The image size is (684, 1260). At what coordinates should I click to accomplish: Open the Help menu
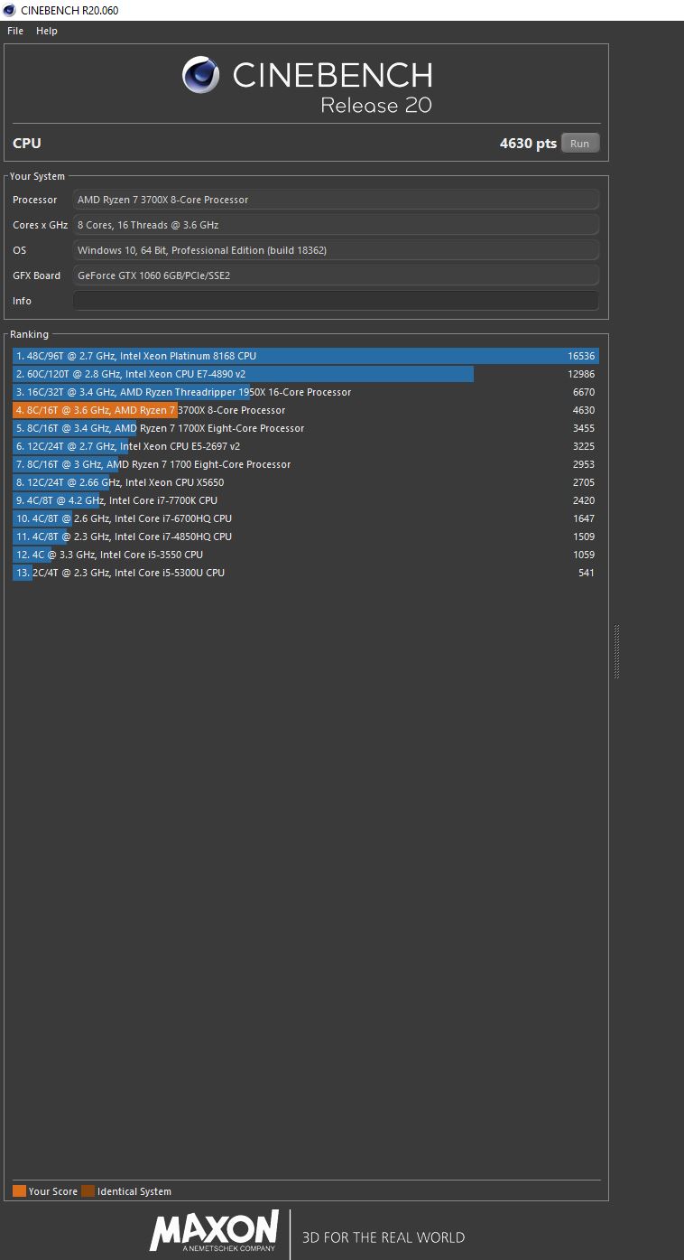point(47,31)
